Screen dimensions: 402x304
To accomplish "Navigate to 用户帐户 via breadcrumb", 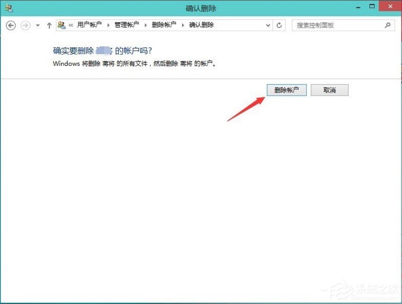I will point(89,25).
